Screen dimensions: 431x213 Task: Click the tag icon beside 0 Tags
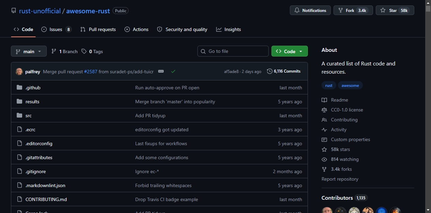tap(84, 51)
